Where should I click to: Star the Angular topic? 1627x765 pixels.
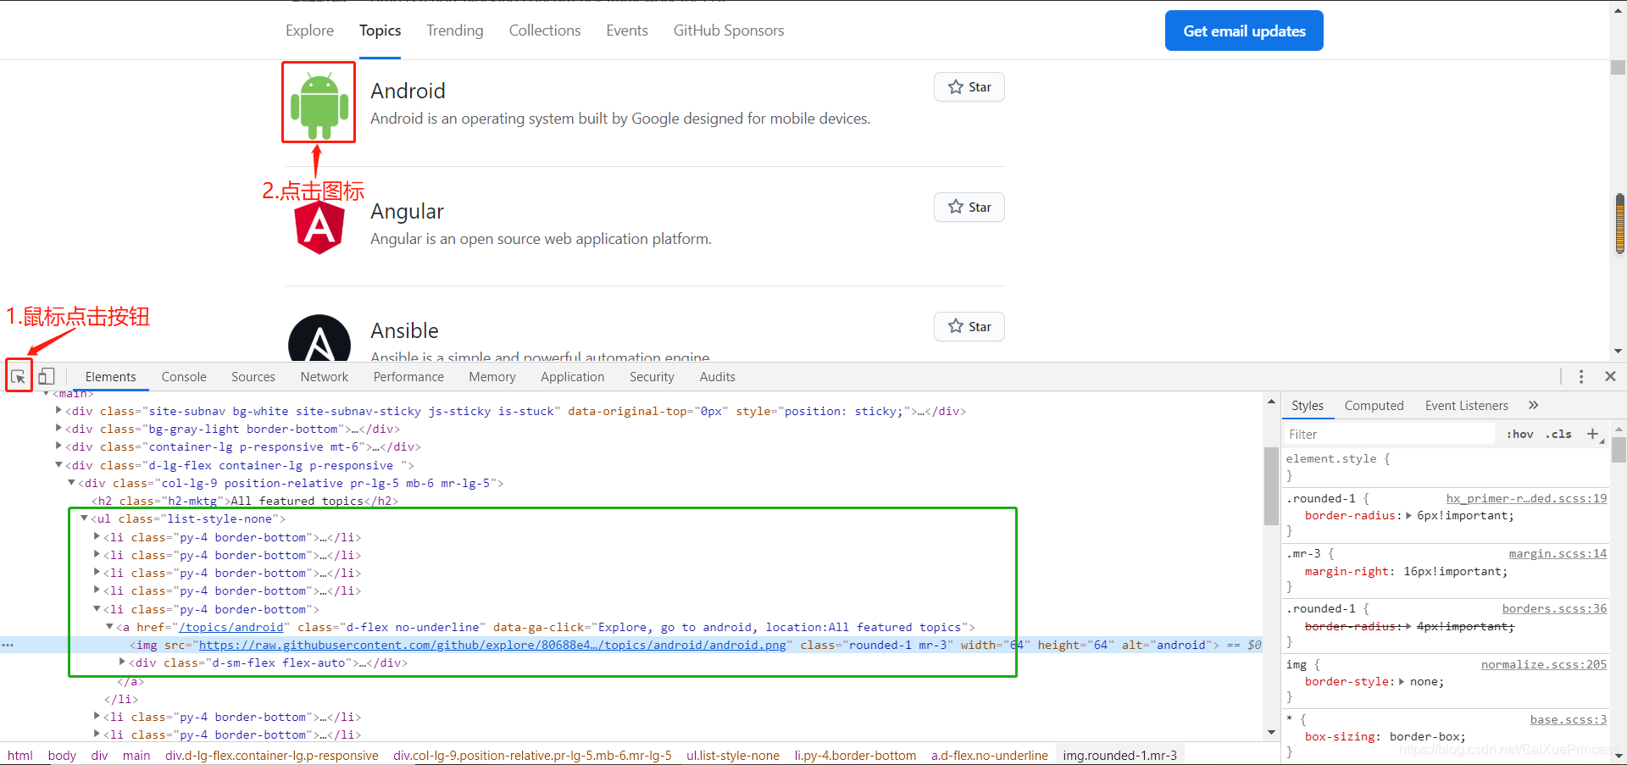pos(969,208)
